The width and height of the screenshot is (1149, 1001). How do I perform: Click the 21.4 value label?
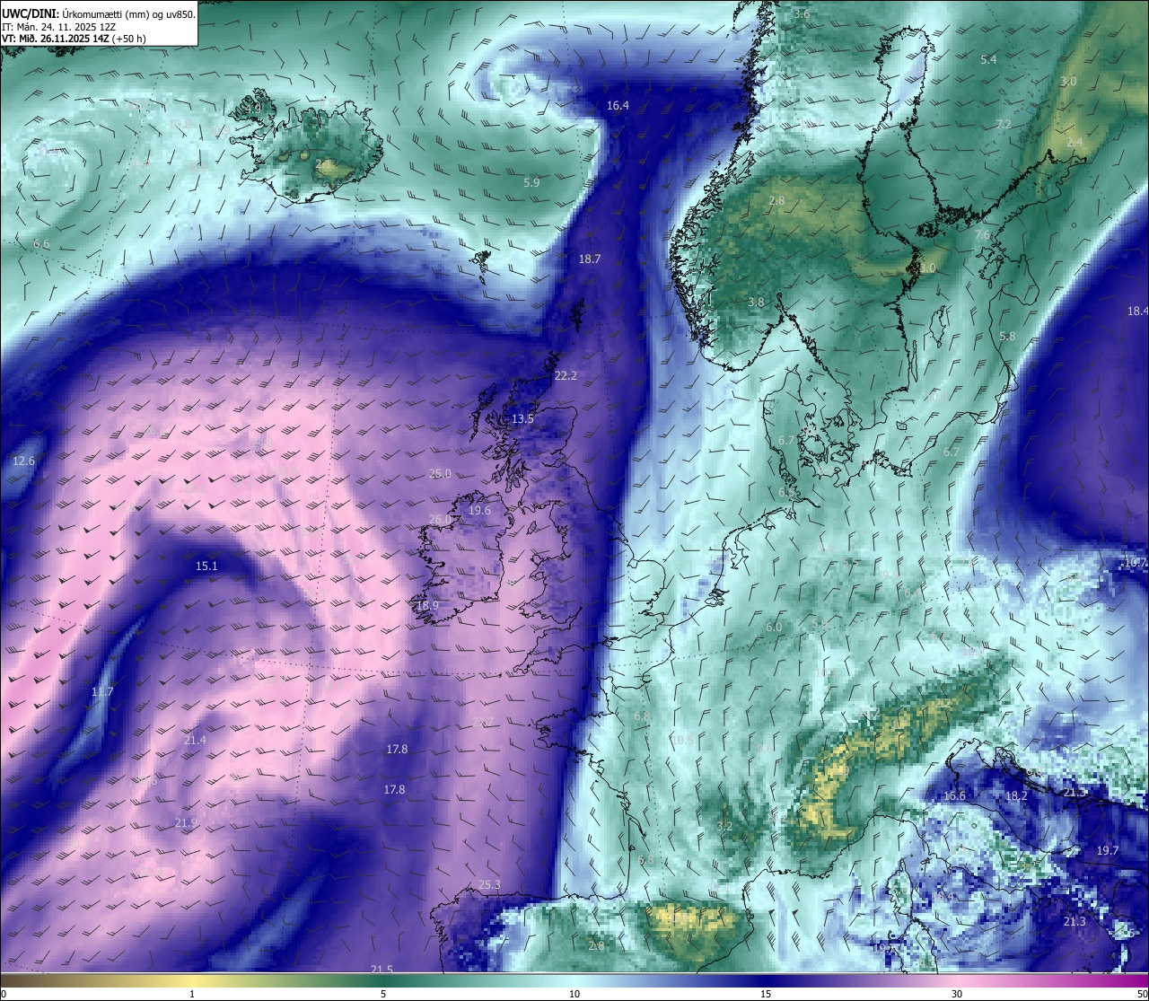[195, 740]
